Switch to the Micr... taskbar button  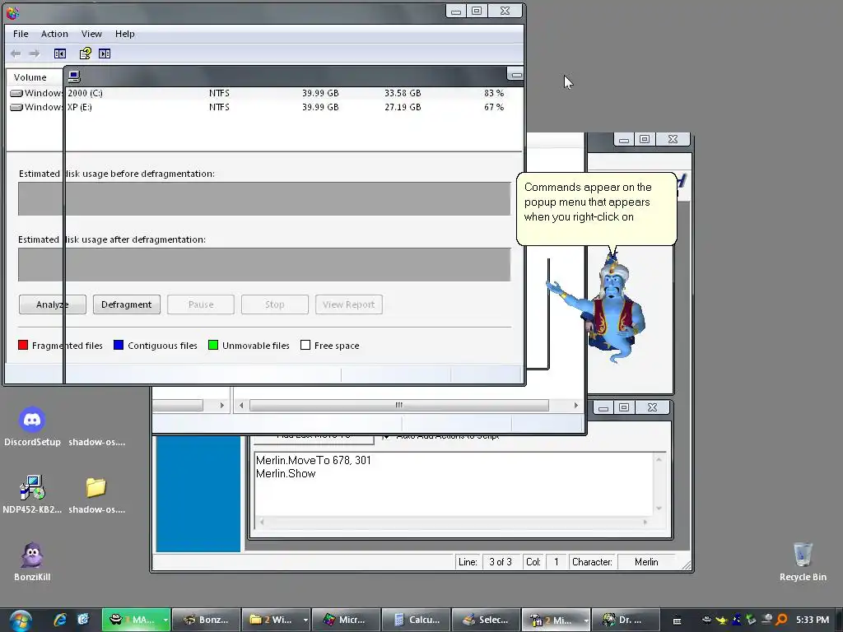(346, 620)
